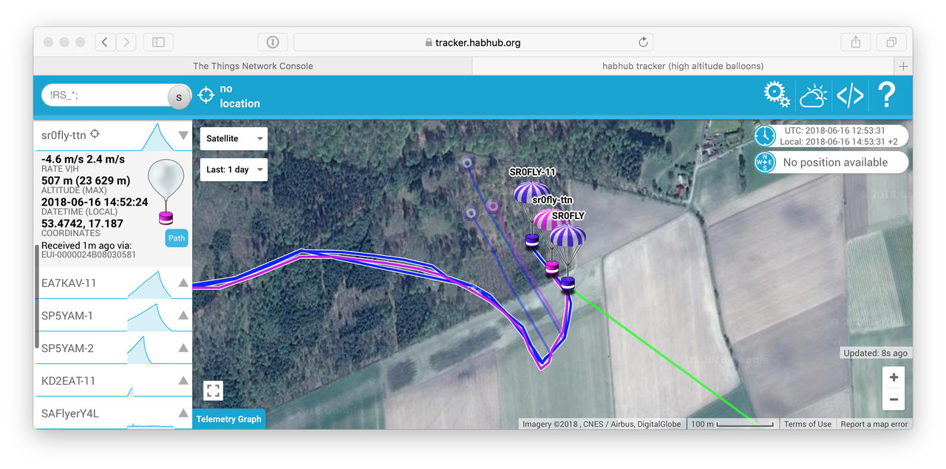Click the SR0FLY-11 parachute marker
Screen dimensions: 946x469
point(532,215)
